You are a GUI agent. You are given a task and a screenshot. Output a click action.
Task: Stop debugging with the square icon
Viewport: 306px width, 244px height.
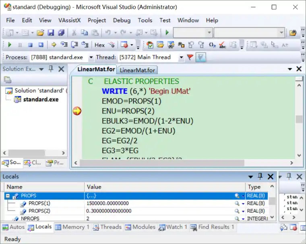30,45
